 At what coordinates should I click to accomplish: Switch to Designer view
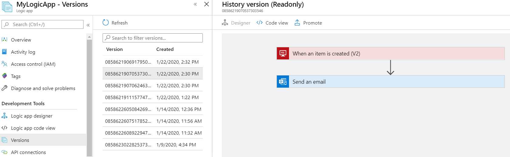236,23
